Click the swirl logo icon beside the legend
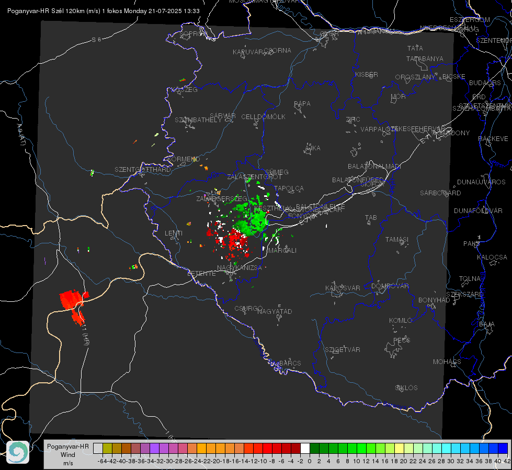 pos(18,452)
